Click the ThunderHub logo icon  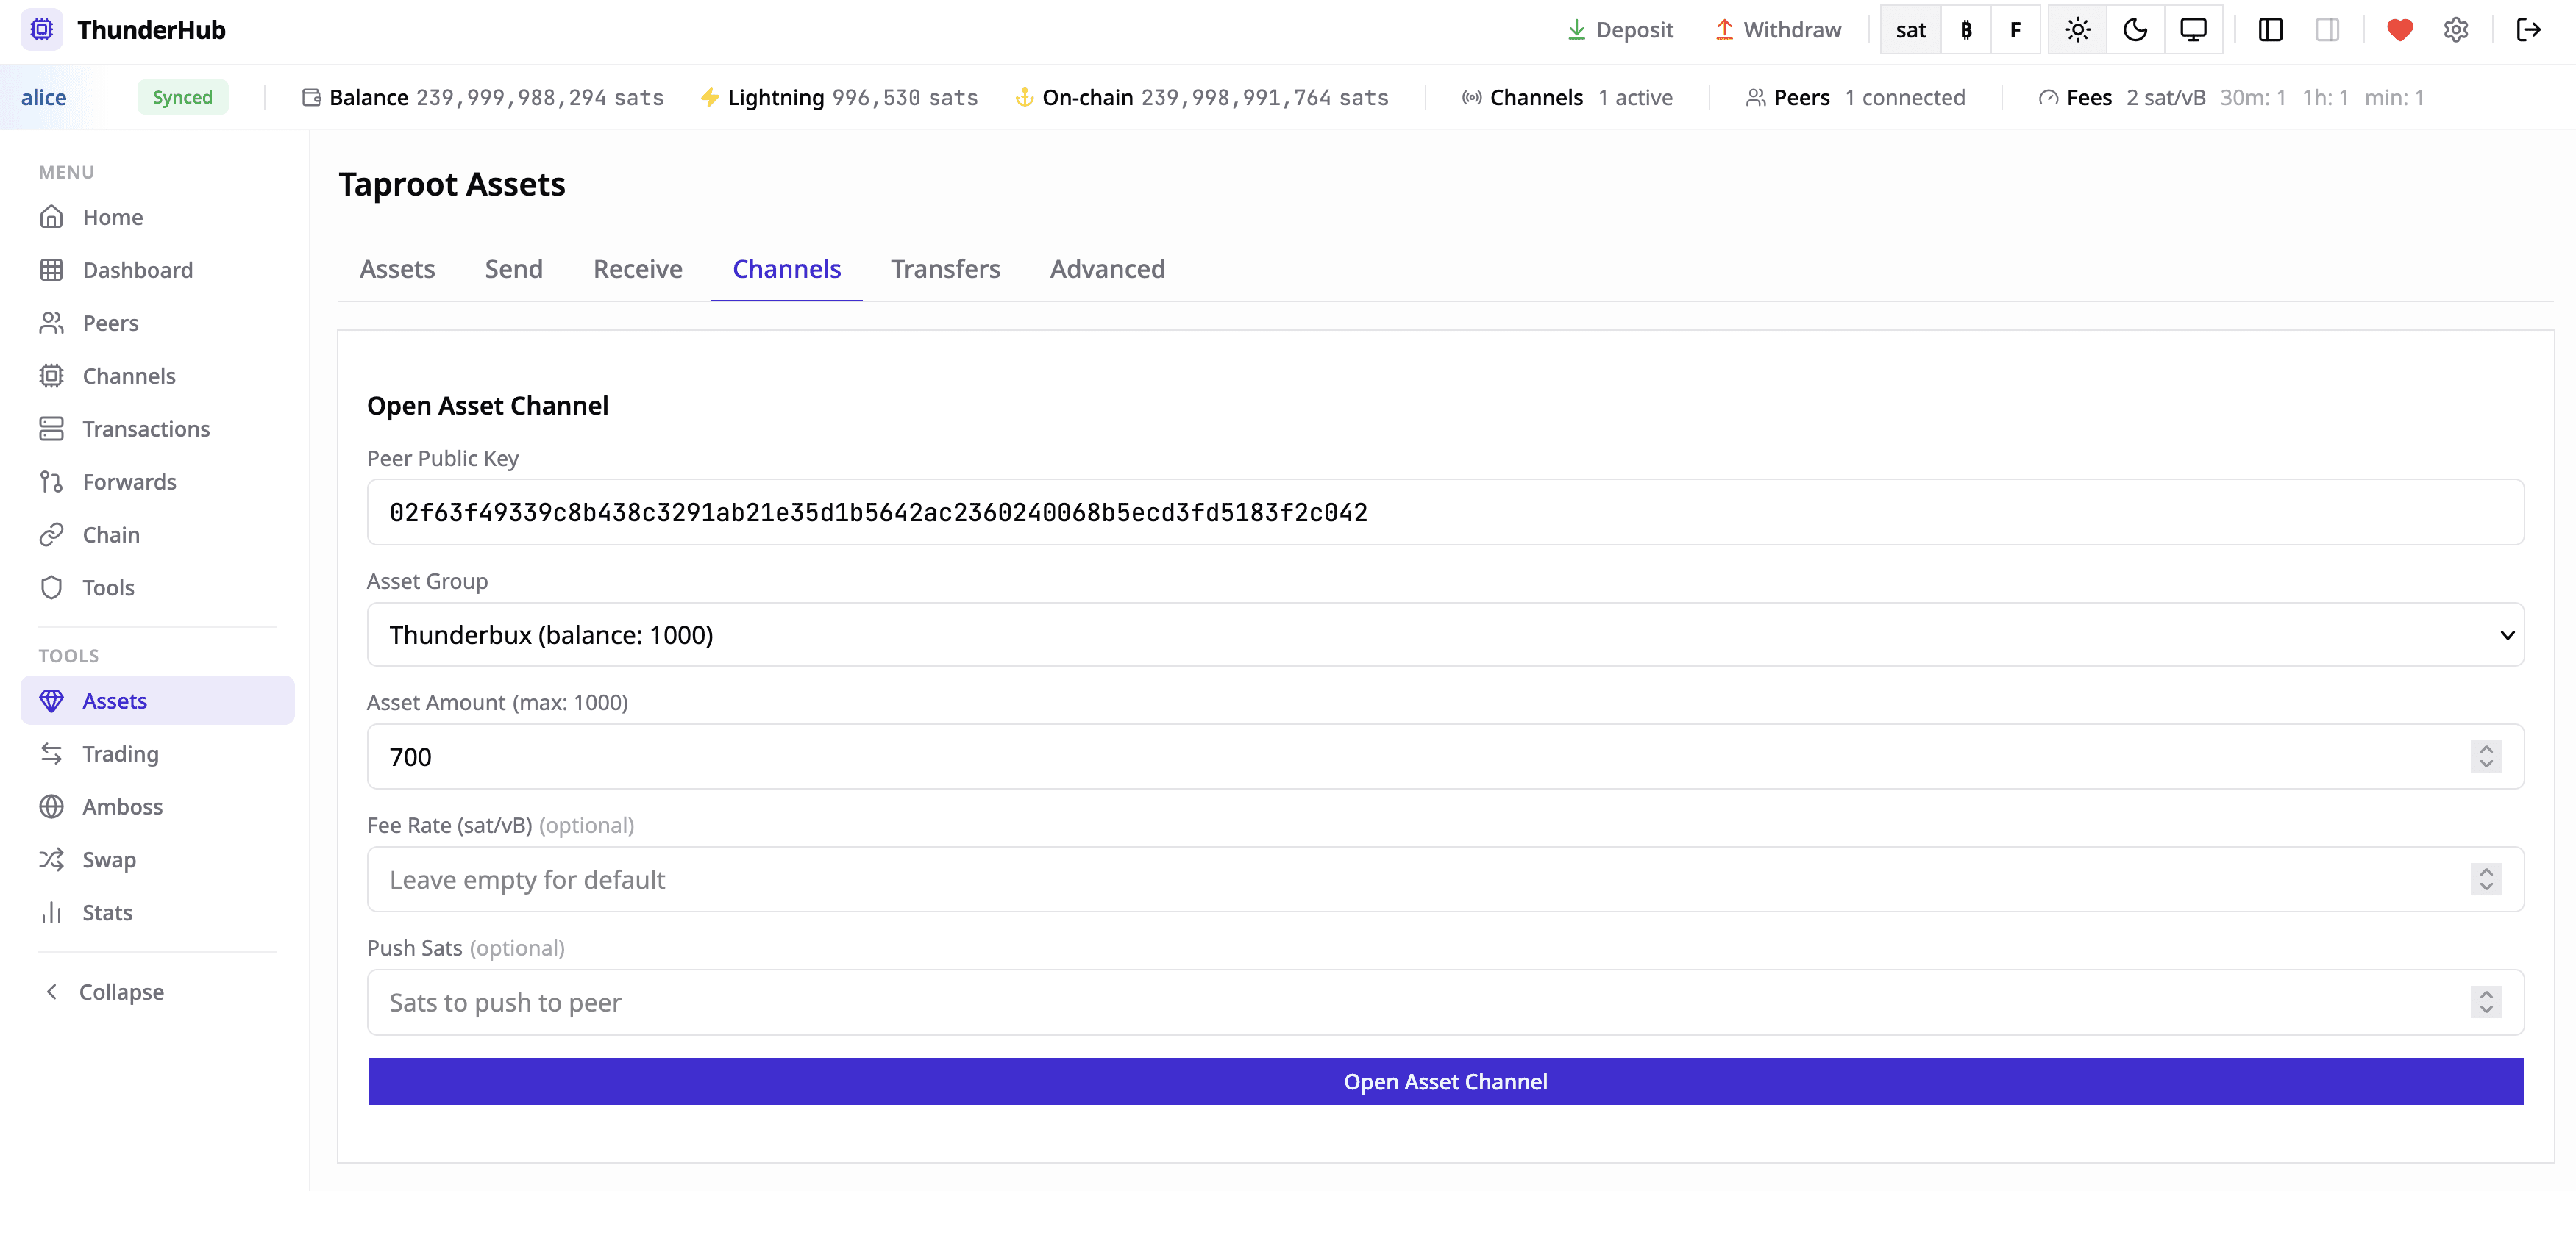click(x=41, y=30)
